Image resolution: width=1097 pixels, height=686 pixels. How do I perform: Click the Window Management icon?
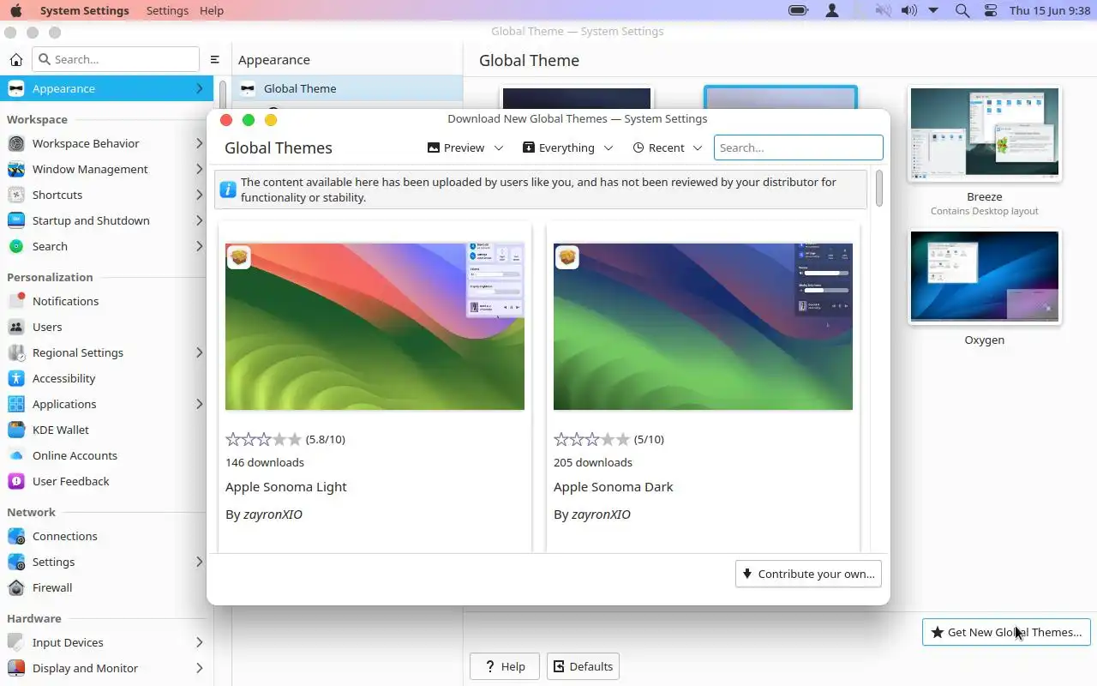coord(16,169)
